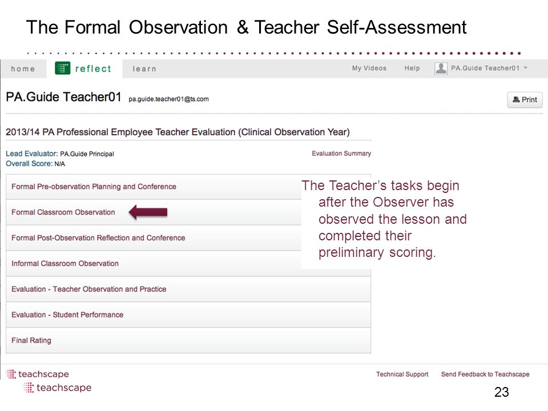548x411 pixels.
Task: Click the Print button
Action: point(525,99)
